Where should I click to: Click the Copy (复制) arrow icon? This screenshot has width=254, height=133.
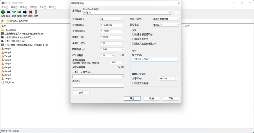[19, 12]
